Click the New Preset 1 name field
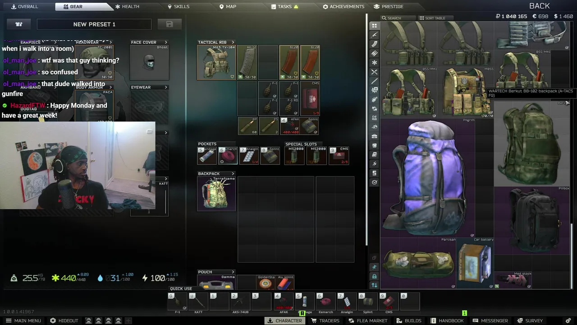This screenshot has height=325, width=577. coord(94,24)
